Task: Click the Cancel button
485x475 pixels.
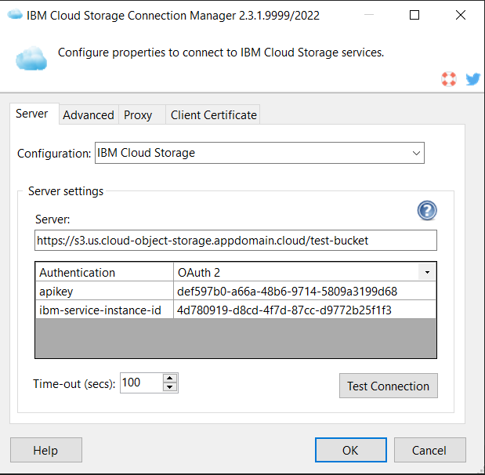Action: 429,450
